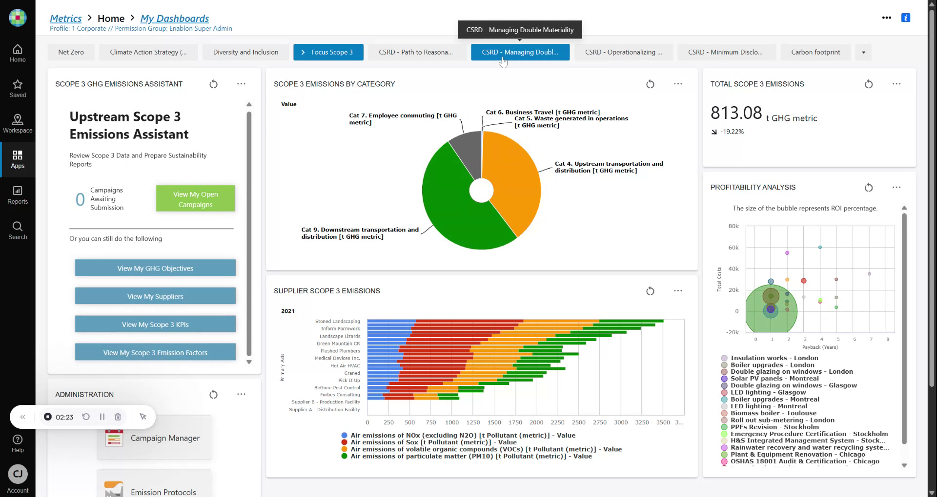Click the blue info icon at top right

point(905,18)
